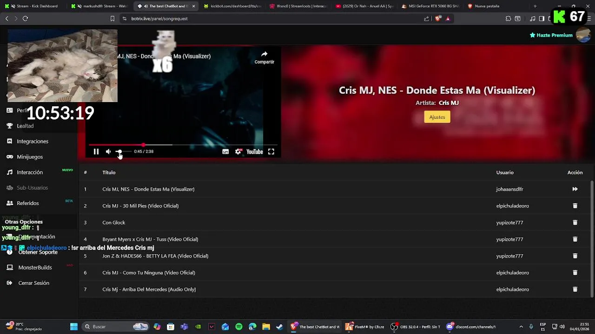Screen dimensions: 595x334
Task: Open the video on YouTube logo
Action: click(x=255, y=152)
